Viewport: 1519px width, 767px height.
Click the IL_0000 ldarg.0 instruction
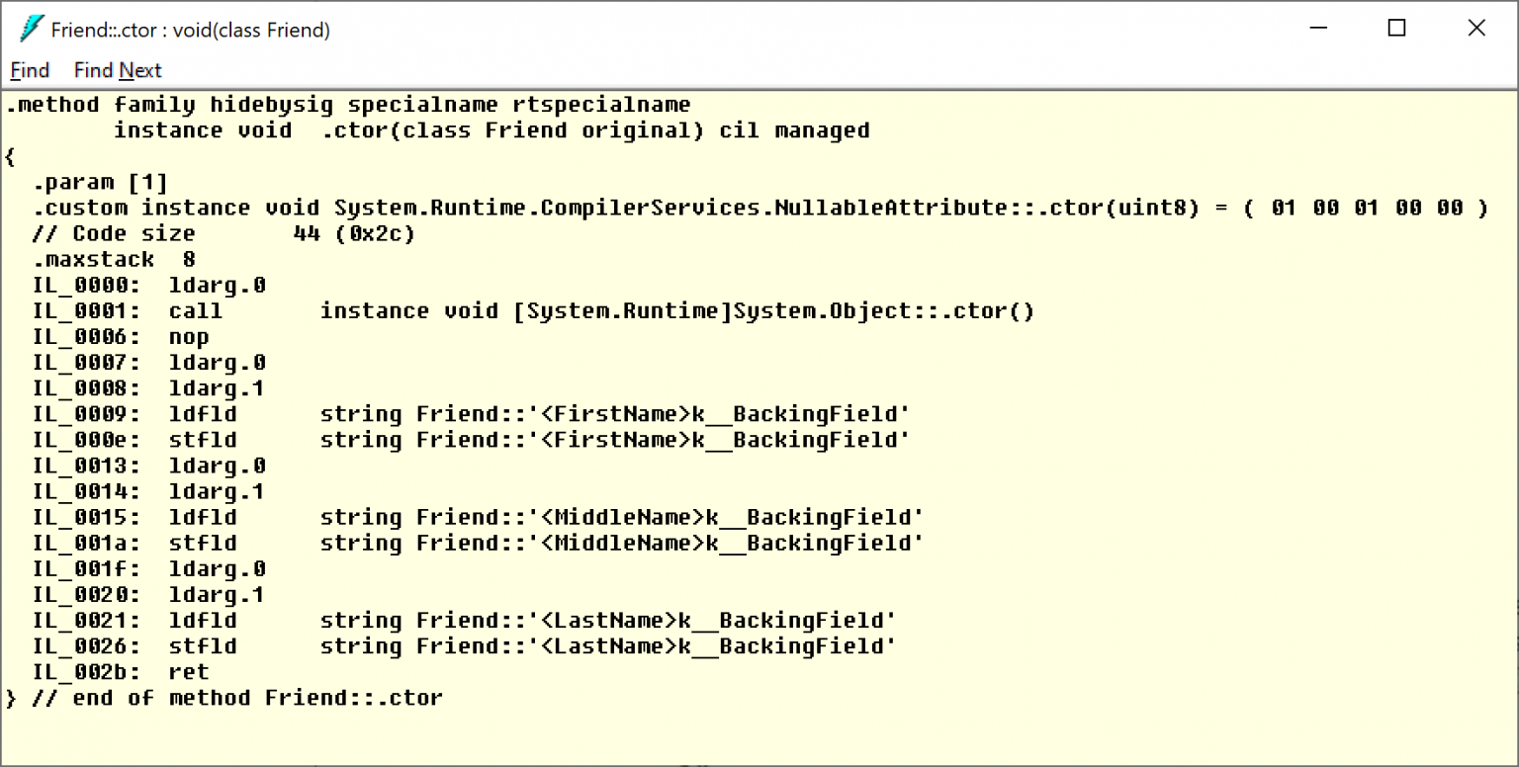point(148,285)
